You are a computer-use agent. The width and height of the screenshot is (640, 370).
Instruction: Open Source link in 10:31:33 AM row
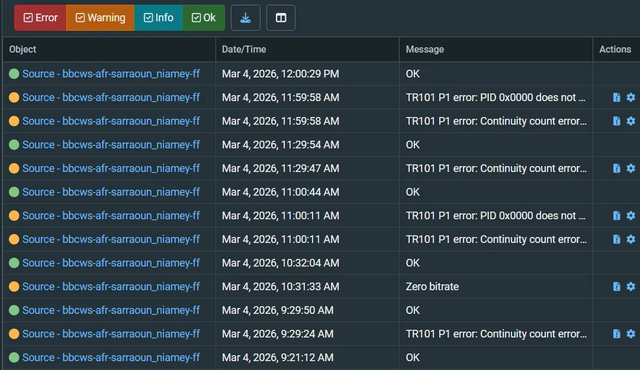[x=111, y=287]
